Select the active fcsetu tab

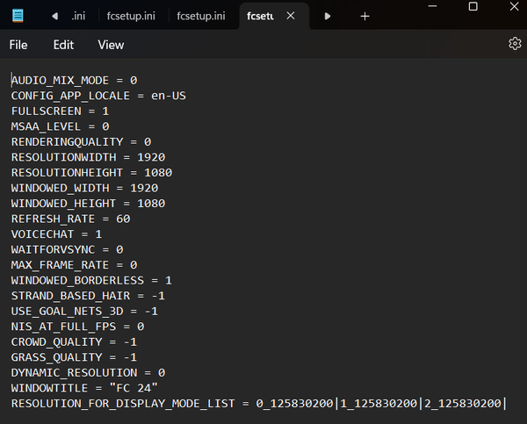(260, 16)
